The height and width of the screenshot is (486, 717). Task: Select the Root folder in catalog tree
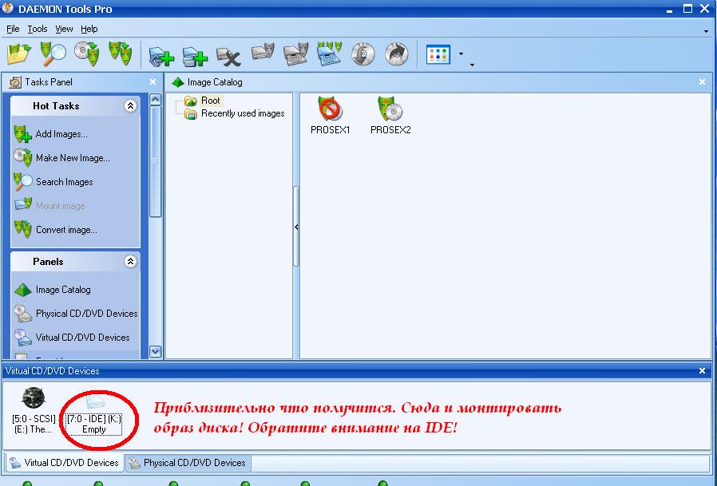click(210, 100)
